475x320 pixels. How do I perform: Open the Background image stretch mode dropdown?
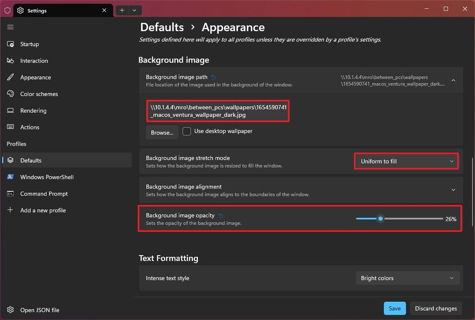click(406, 161)
